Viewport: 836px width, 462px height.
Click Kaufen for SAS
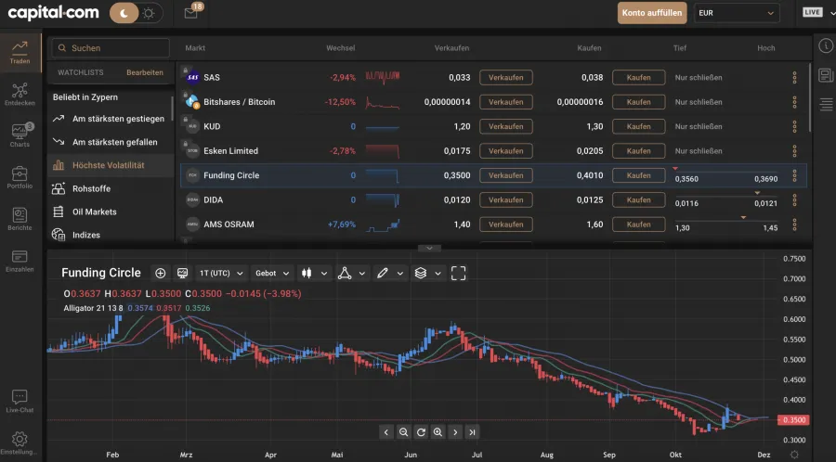[639, 78]
